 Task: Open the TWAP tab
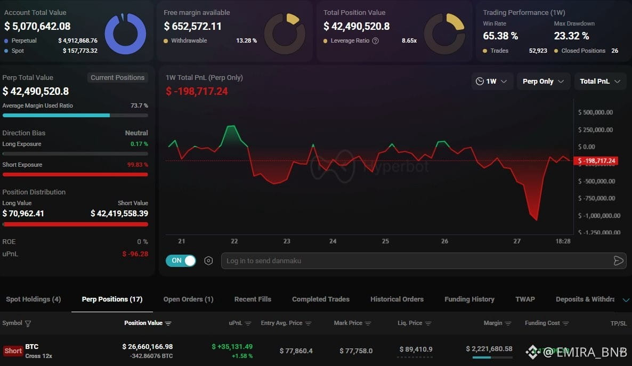(x=525, y=299)
